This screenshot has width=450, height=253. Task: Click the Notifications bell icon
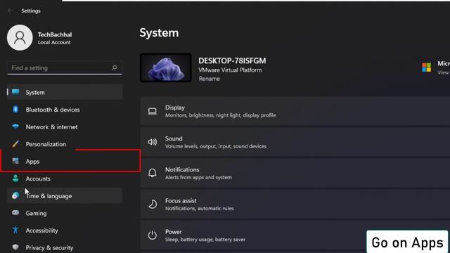point(153,173)
